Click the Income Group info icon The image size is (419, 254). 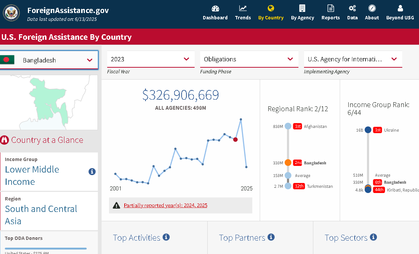92,171
